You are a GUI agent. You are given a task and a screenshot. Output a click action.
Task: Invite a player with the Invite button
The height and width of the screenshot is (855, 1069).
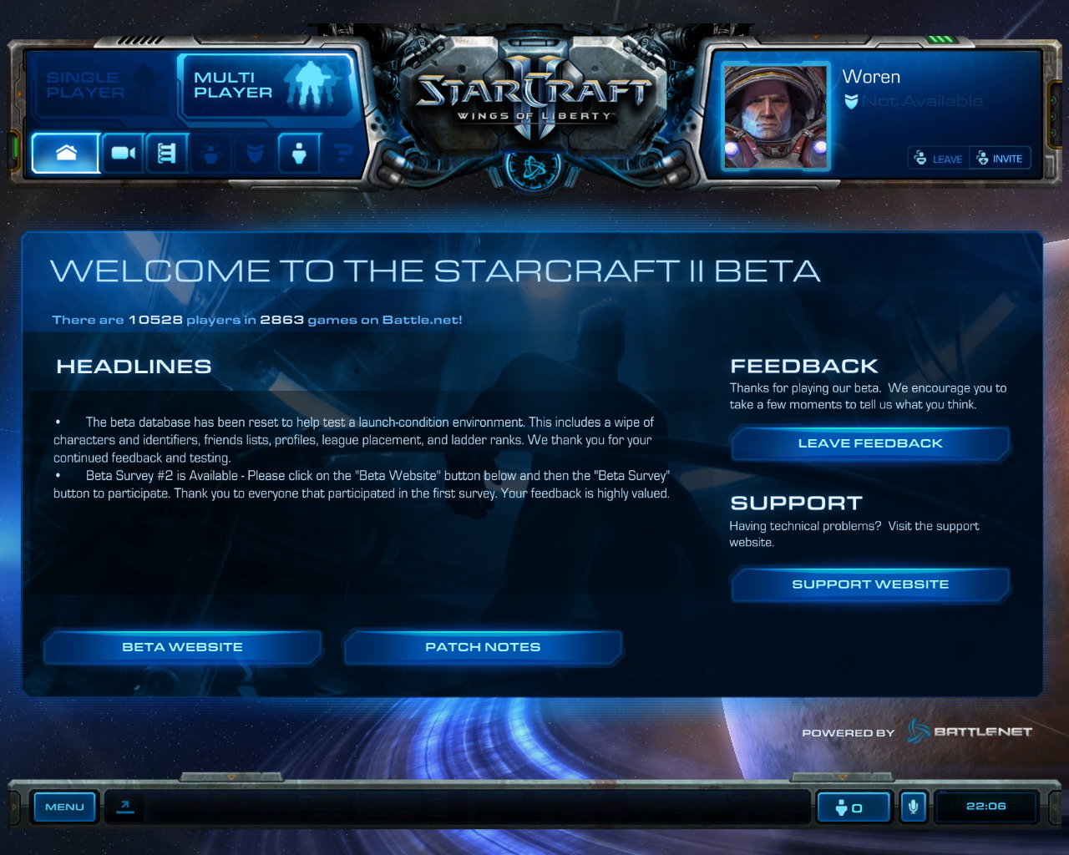pos(1000,159)
